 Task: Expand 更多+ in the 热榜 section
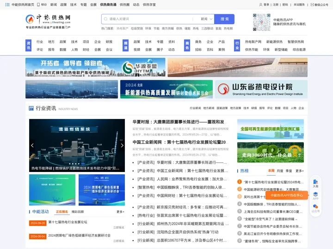pyautogui.click(x=299, y=171)
